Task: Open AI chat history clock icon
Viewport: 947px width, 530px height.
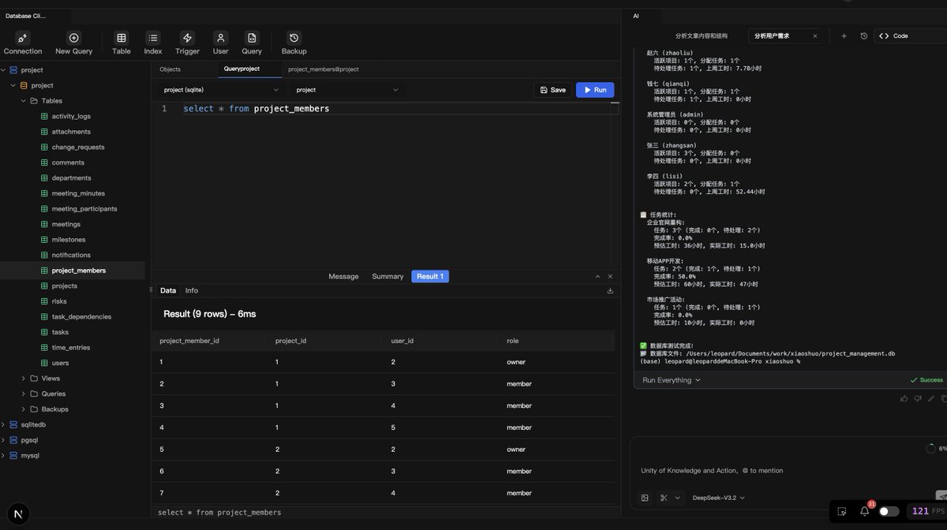Action: [863, 35]
